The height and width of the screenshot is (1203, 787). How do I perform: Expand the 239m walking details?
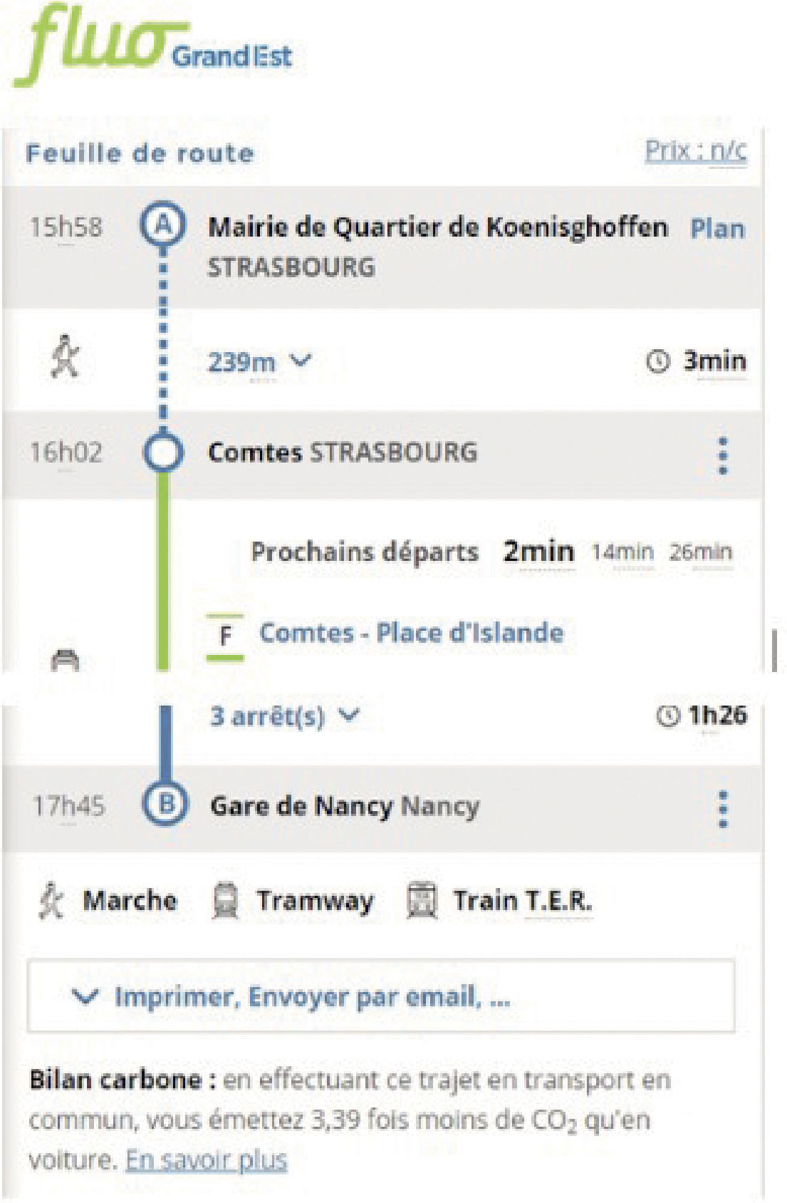tap(259, 361)
